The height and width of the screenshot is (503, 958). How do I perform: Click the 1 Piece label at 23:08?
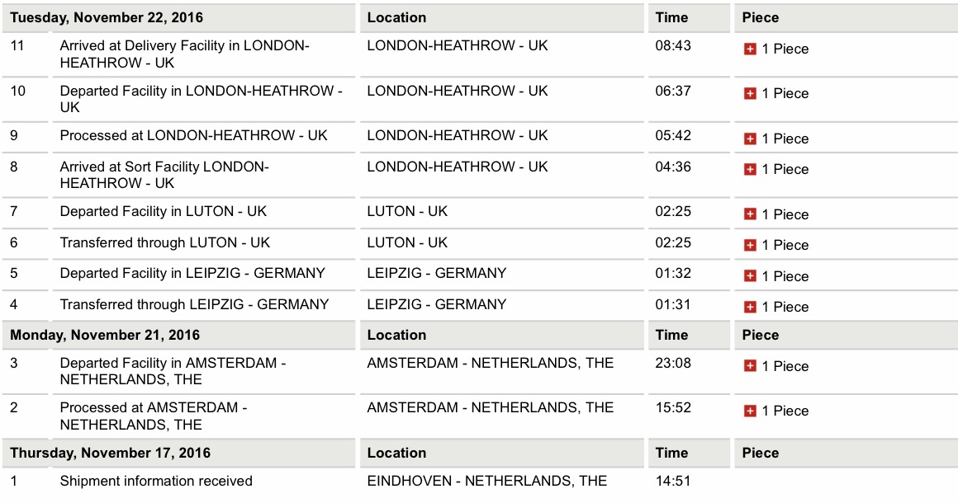(785, 366)
